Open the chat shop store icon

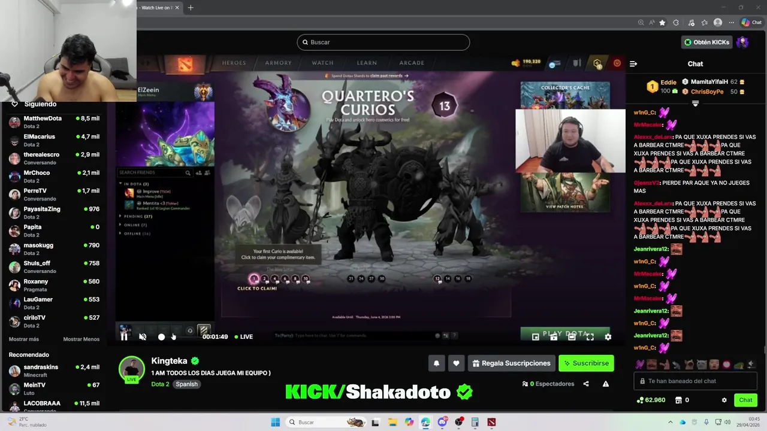coord(678,400)
